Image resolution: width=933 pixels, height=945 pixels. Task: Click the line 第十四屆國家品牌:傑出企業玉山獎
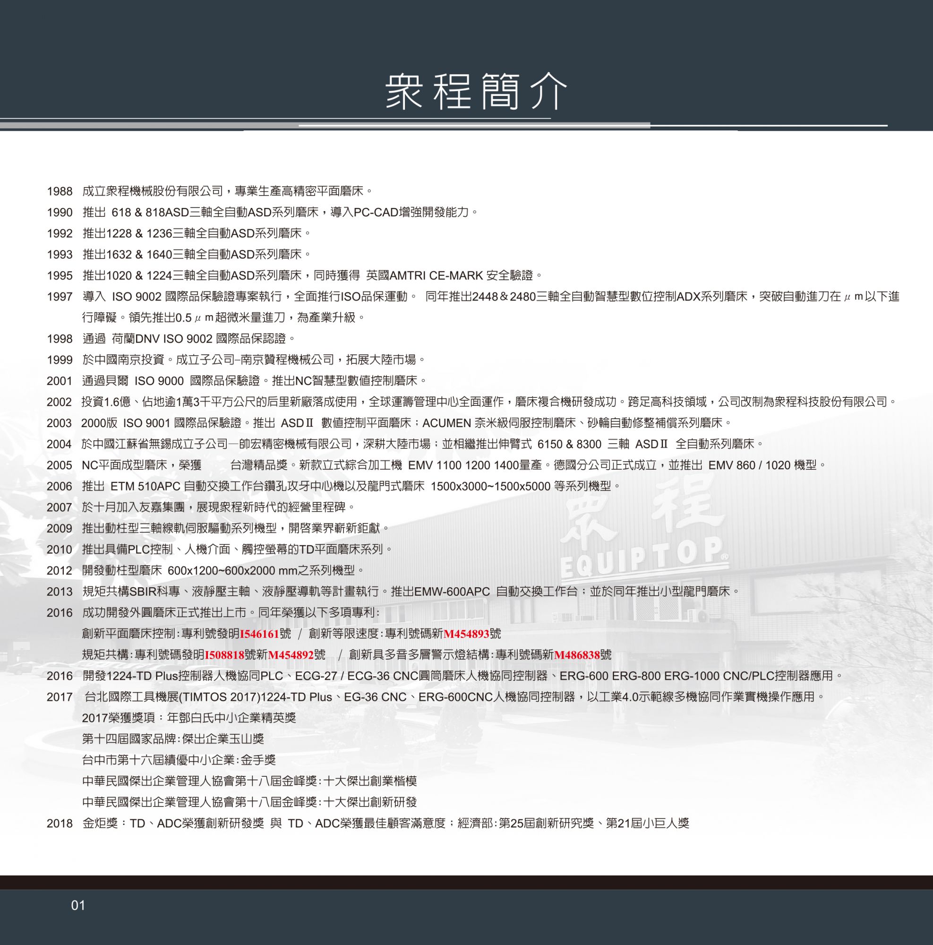coord(173,739)
